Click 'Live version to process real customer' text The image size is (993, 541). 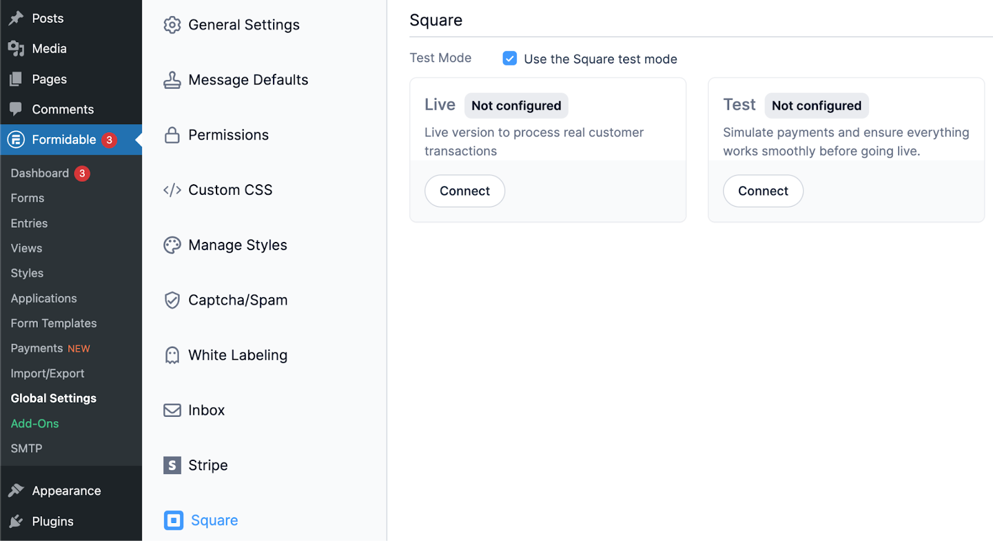point(534,132)
